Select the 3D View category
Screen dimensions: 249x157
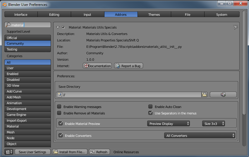point(28,86)
